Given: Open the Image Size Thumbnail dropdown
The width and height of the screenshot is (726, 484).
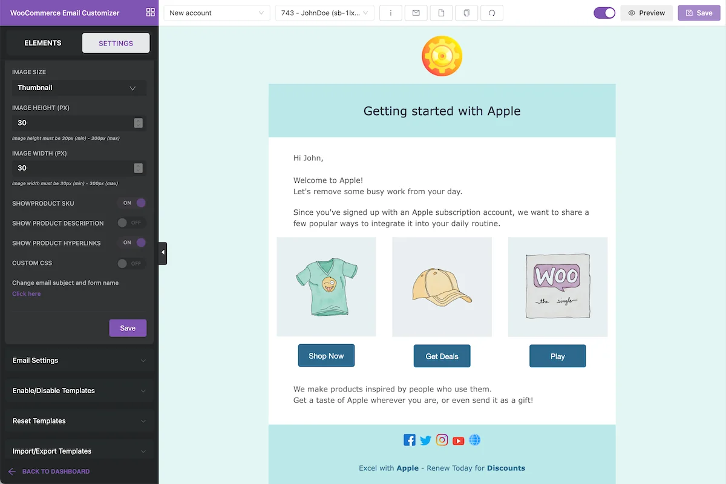Looking at the screenshot, I should pyautogui.click(x=79, y=88).
